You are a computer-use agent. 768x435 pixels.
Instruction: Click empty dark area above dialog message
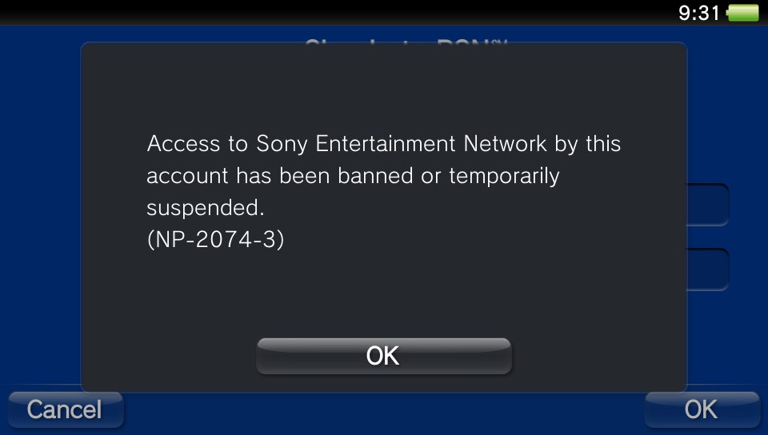tap(384, 88)
